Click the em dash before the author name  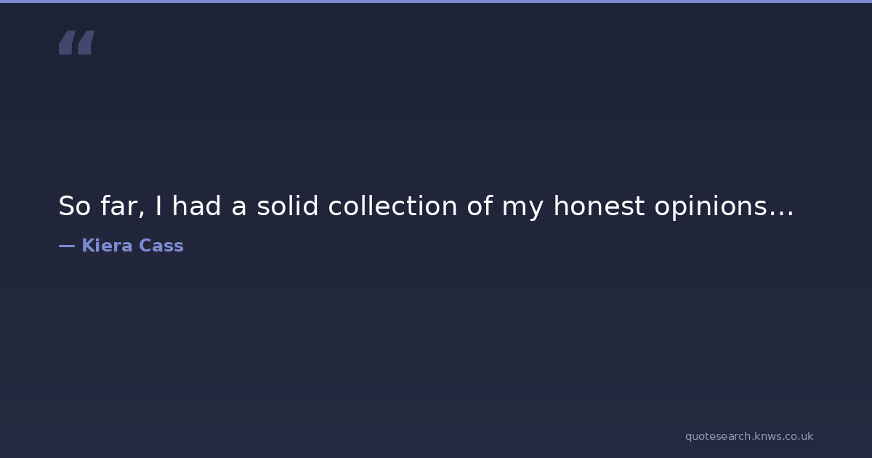(66, 246)
